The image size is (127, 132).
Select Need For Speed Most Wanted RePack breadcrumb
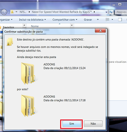(62, 12)
